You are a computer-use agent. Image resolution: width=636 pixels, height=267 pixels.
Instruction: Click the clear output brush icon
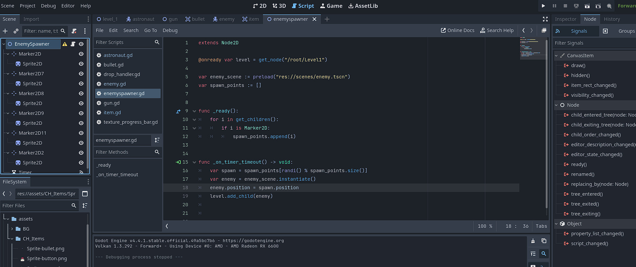pos(533,241)
